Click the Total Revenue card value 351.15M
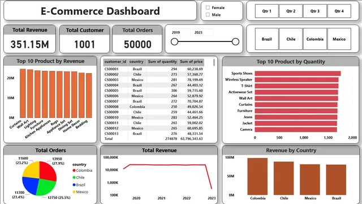This screenshot has width=362, height=204. point(30,44)
